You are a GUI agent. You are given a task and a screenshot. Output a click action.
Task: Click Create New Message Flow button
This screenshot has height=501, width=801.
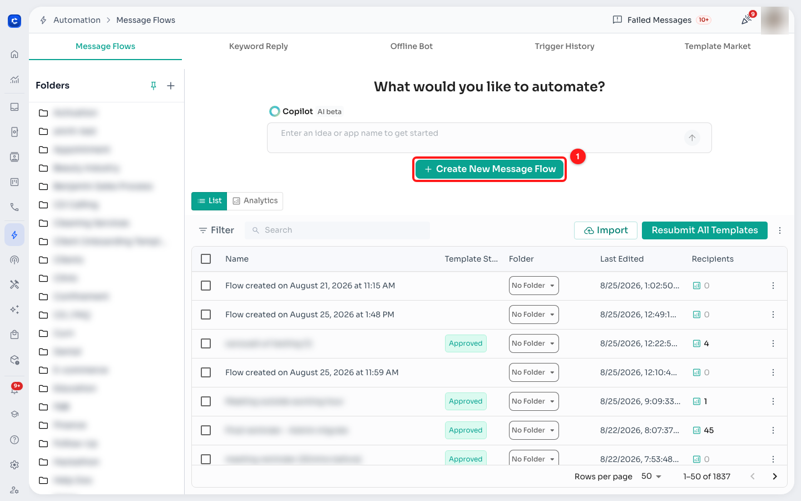click(x=489, y=169)
